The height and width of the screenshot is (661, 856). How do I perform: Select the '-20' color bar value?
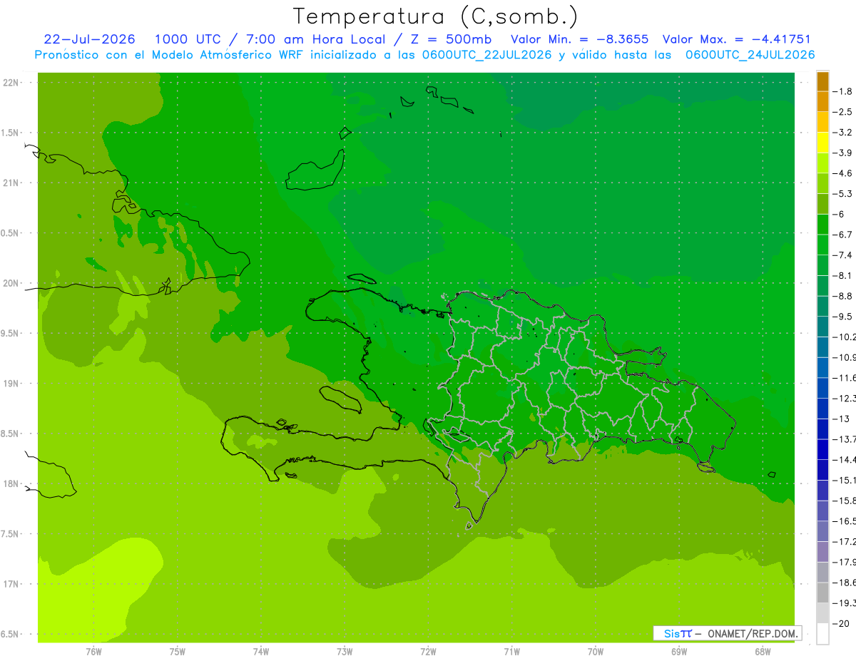coord(842,623)
